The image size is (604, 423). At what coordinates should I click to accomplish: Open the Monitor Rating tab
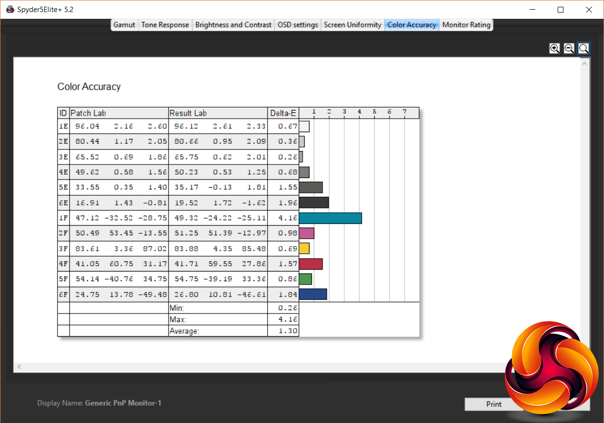pos(466,25)
